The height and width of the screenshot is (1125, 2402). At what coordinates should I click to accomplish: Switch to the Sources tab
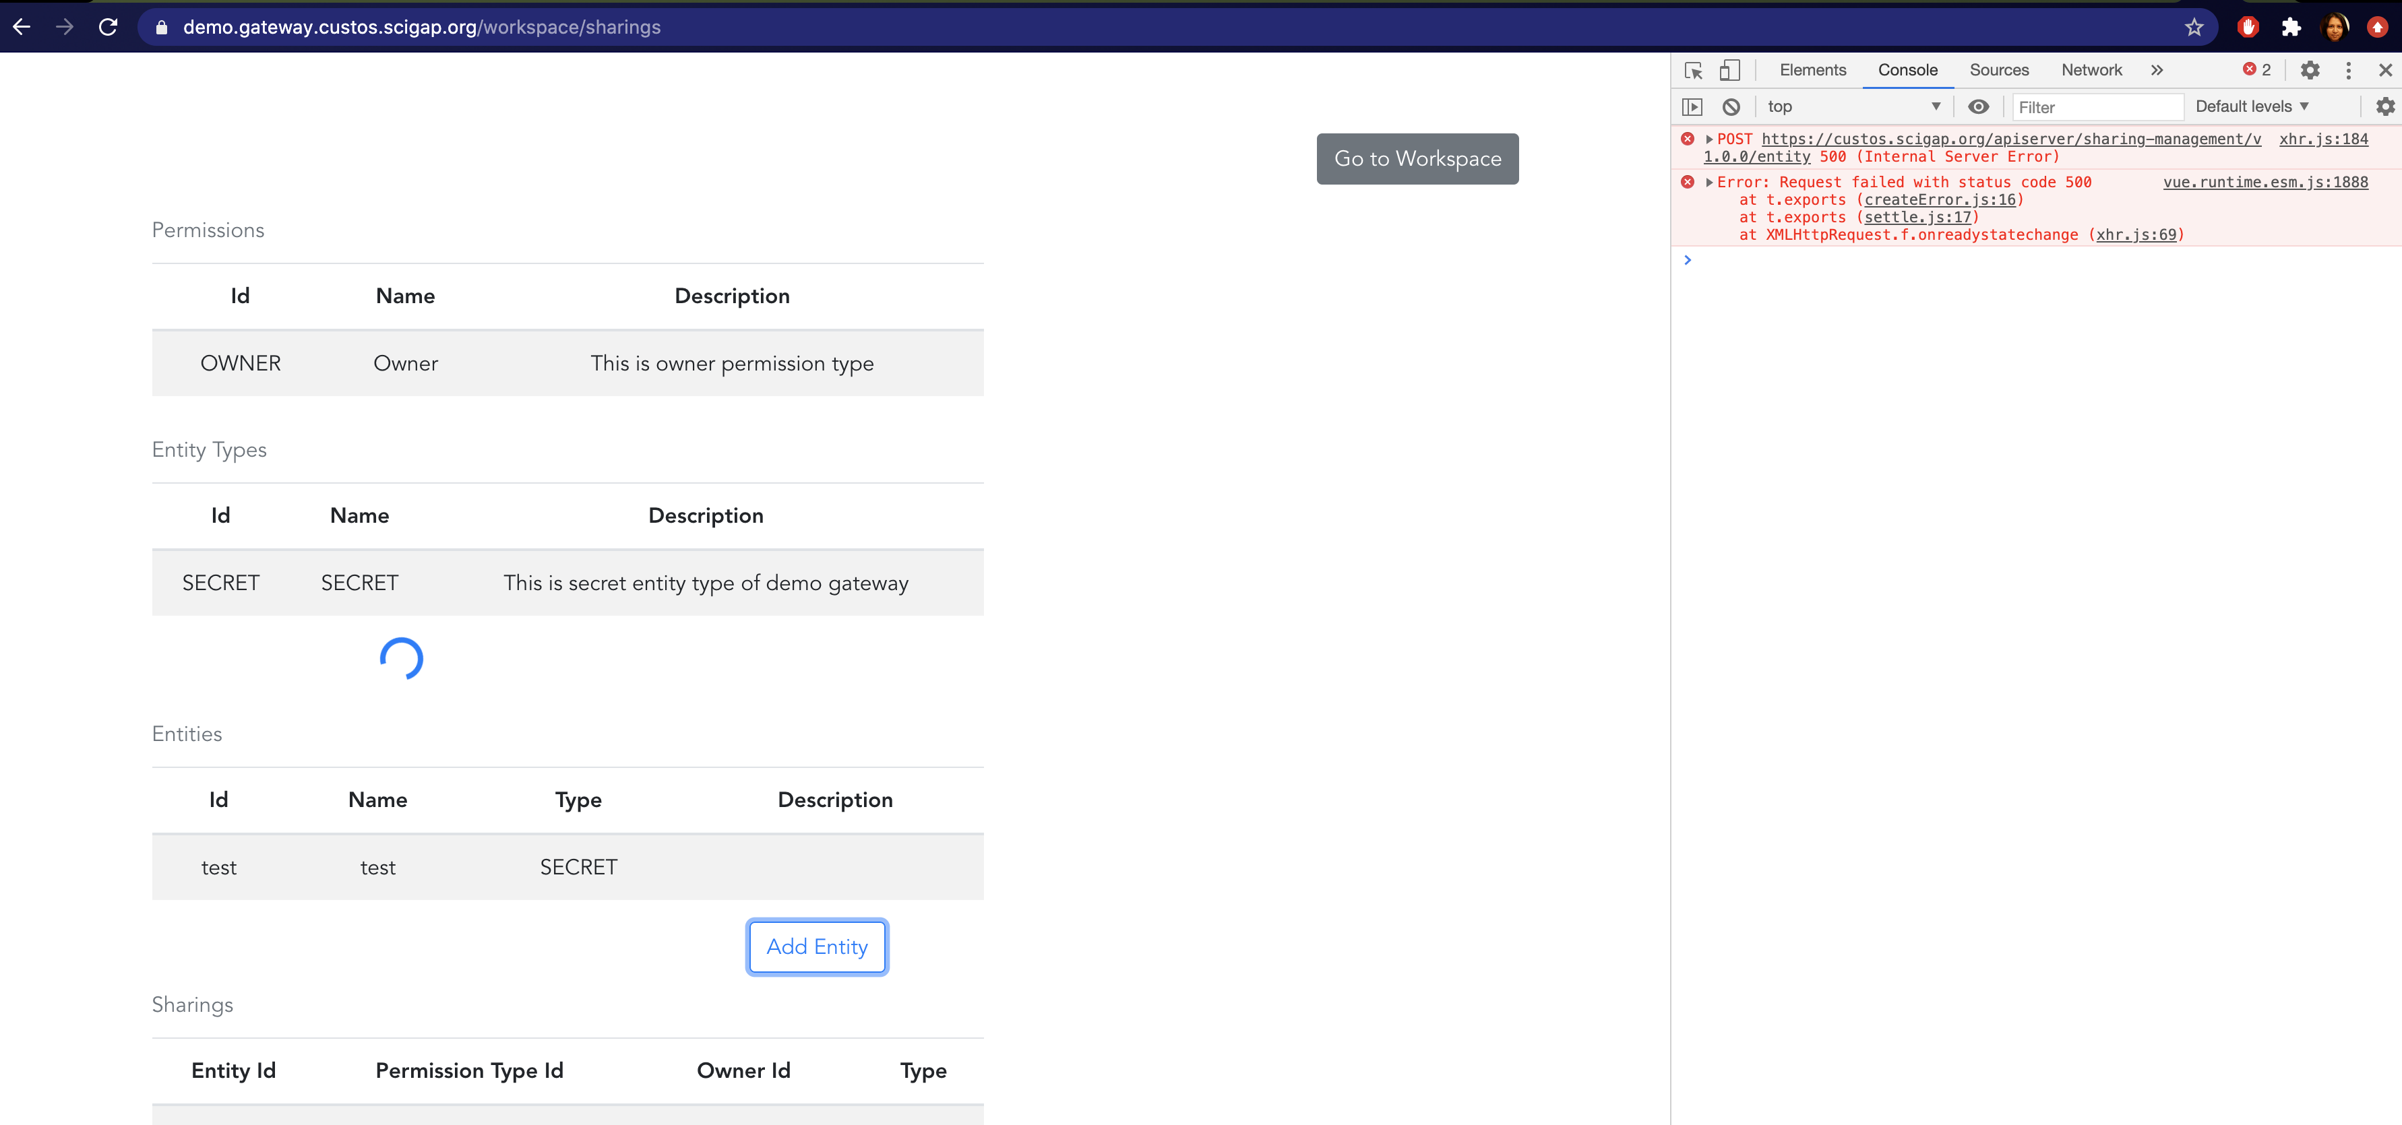[x=1998, y=70]
